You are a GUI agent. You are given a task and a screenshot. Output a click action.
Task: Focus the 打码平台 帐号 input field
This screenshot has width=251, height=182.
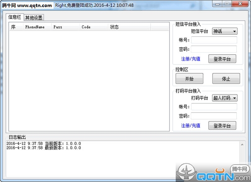pos(214,107)
